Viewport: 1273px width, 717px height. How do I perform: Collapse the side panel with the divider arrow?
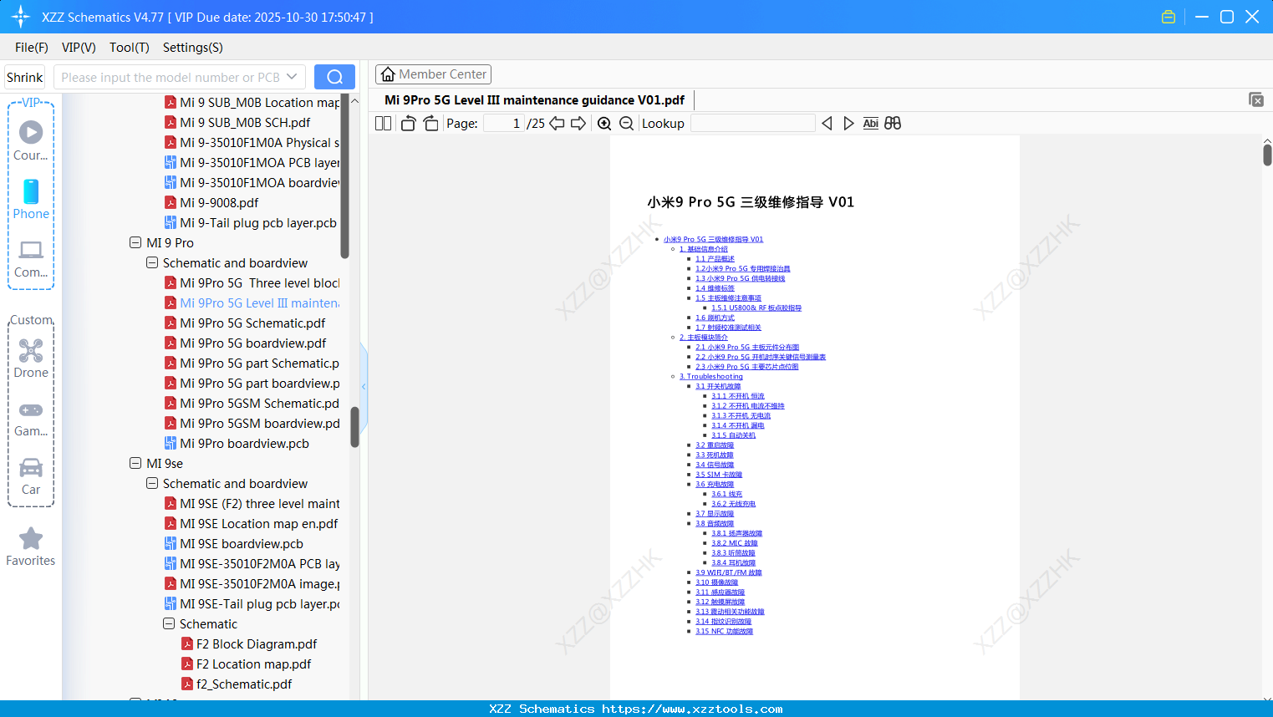click(x=364, y=386)
